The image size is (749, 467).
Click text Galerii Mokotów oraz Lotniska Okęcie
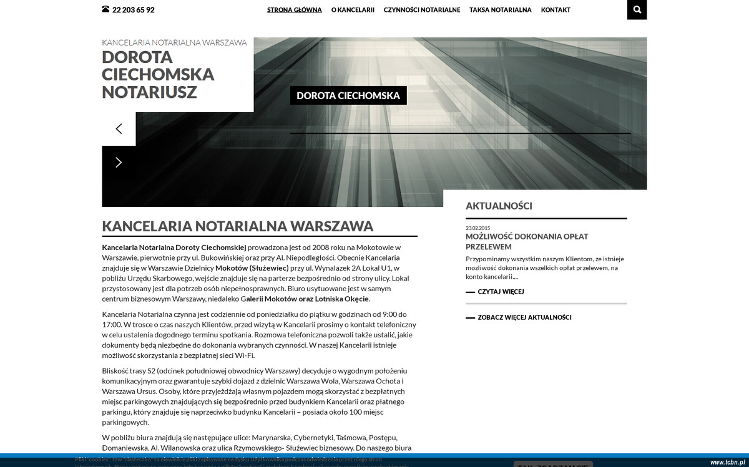point(306,299)
